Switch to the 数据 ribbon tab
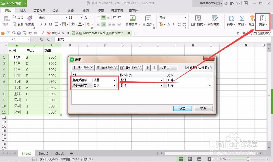 coord(70,11)
